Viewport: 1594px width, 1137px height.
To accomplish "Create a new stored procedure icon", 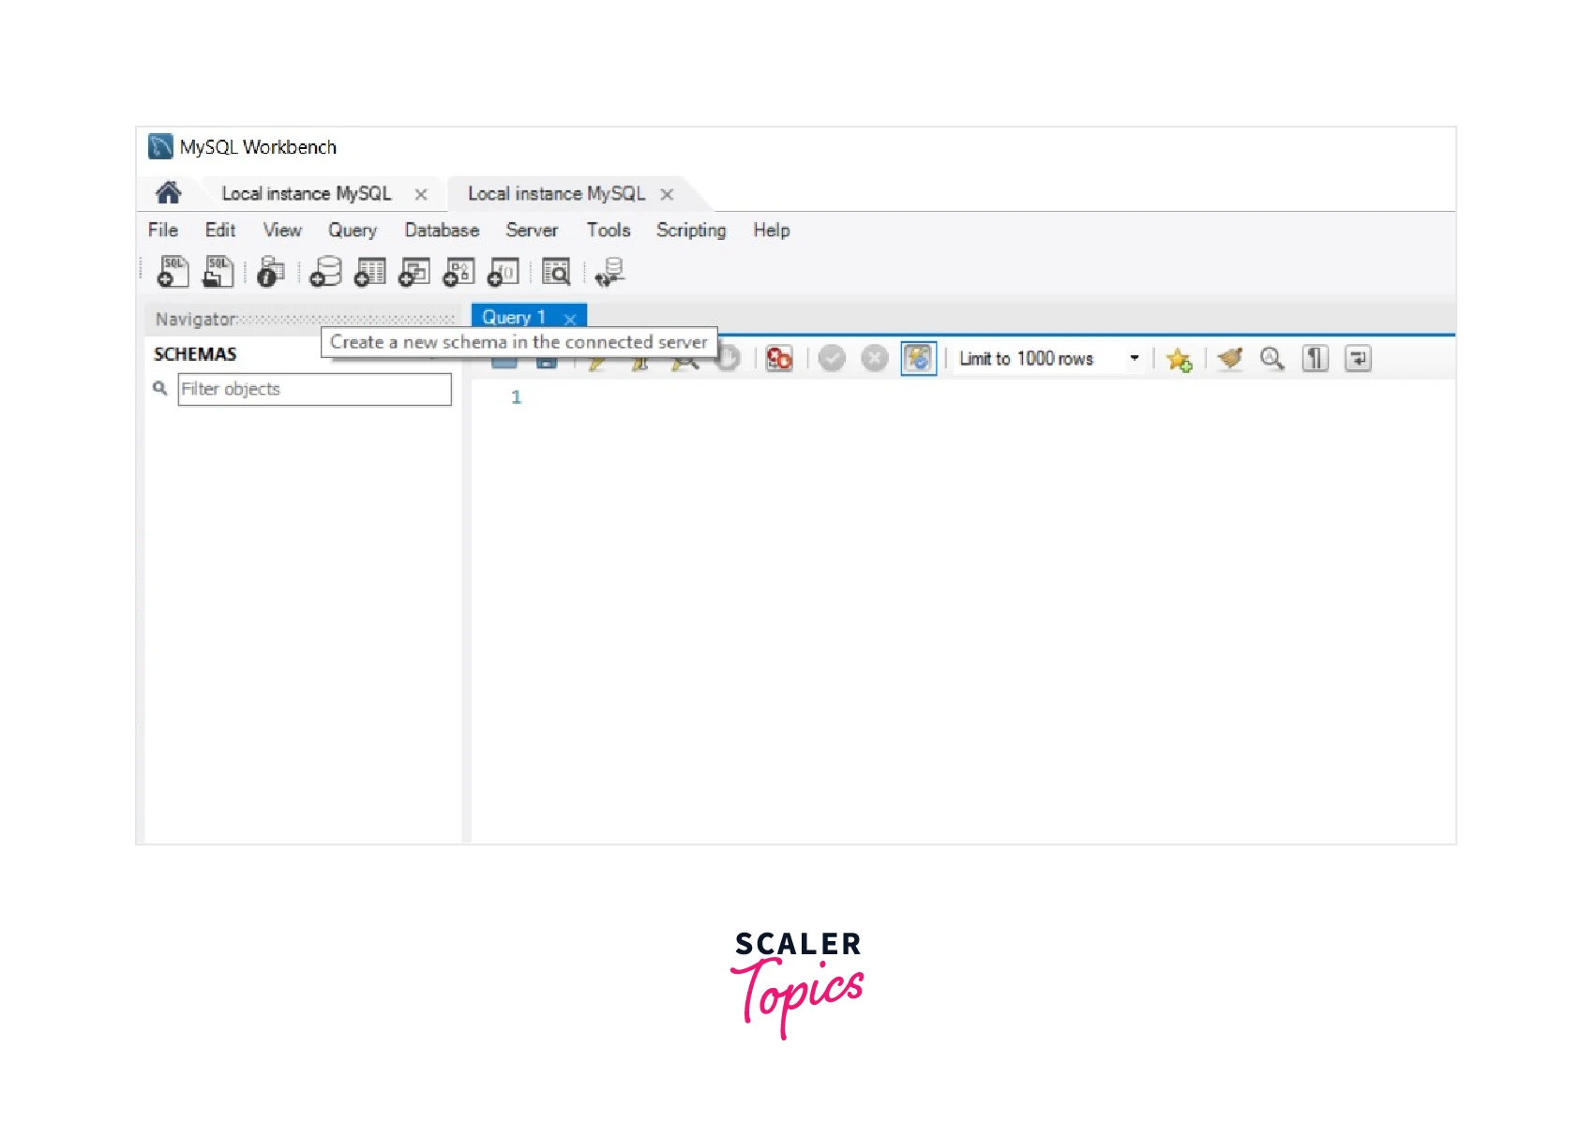I will [x=459, y=272].
